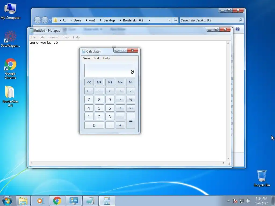Screen dimensions: 275x206
Task: Click the M+ calculator key
Action: click(120, 82)
